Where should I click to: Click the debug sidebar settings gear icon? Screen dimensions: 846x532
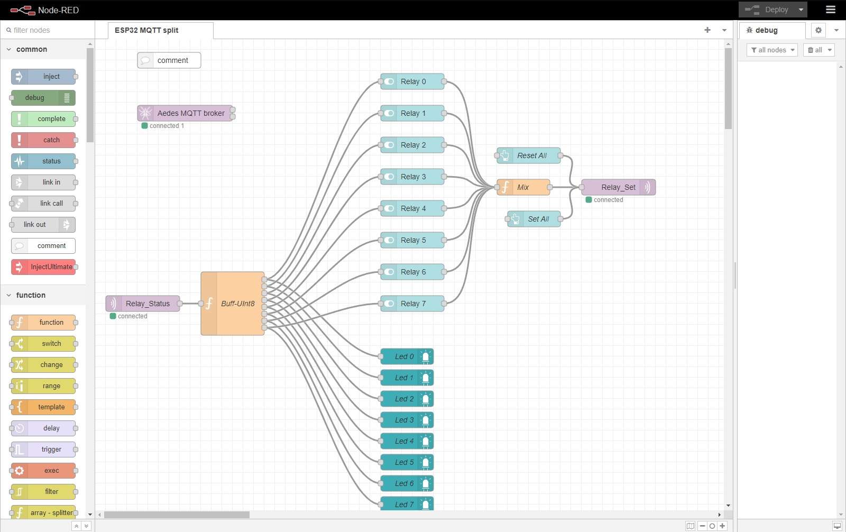pyautogui.click(x=817, y=30)
